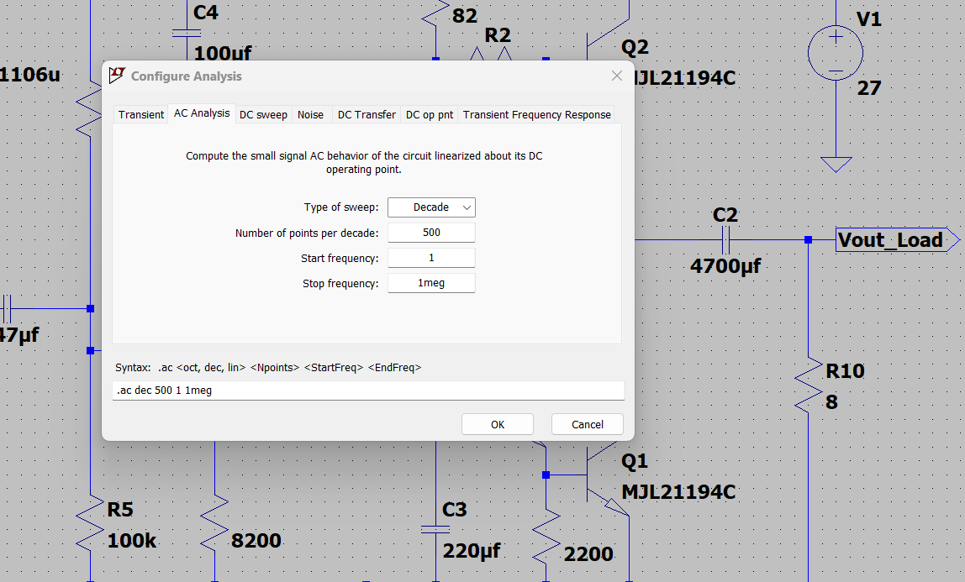This screenshot has height=582, width=965.
Task: Click the Start frequency field
Action: point(431,258)
